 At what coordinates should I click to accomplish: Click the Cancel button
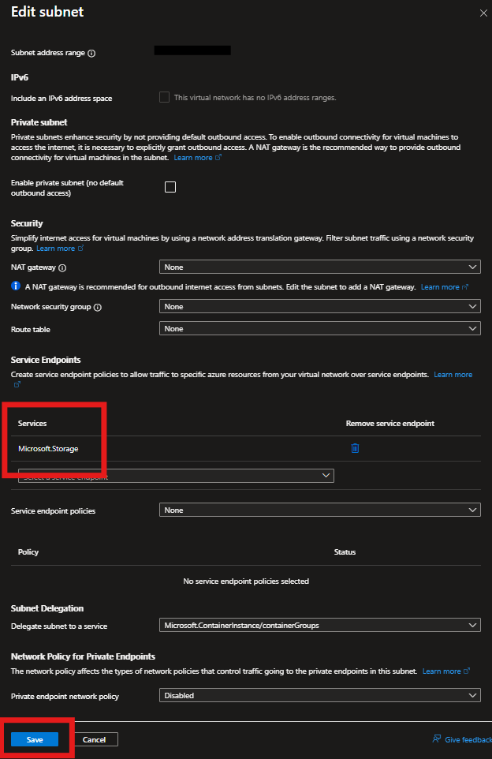coord(95,739)
